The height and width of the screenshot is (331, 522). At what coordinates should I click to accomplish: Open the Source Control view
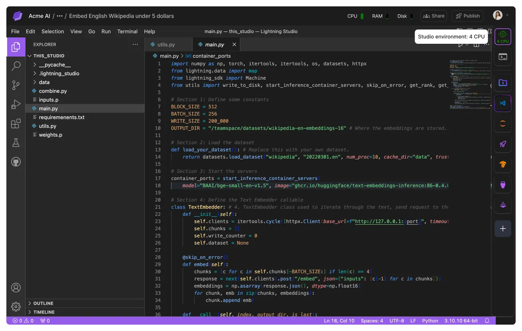pos(16,85)
